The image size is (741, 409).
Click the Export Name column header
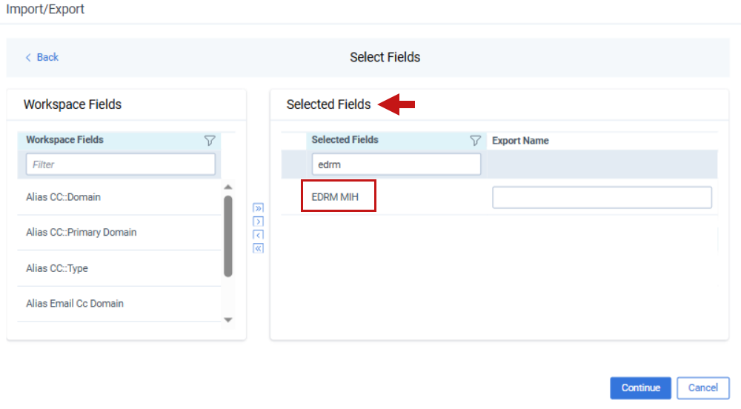point(520,141)
